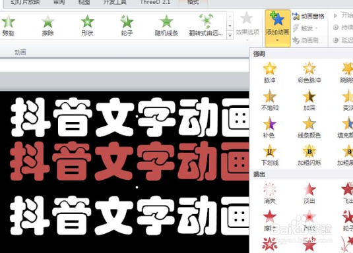Choose the 不饱和 emphasis effect
Viewport: 353px width, 253px height.
pyautogui.click(x=270, y=100)
